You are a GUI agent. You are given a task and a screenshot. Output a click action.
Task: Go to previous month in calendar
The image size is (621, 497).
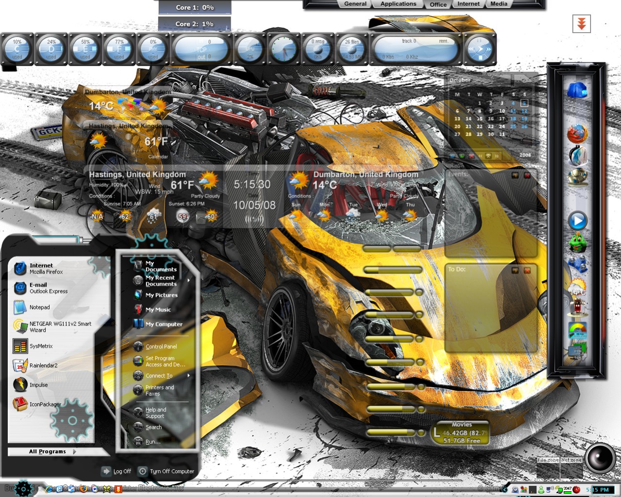[481, 156]
